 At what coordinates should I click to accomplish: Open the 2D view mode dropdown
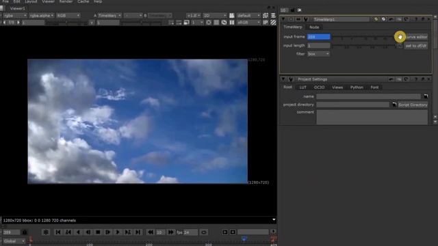pyautogui.click(x=215, y=15)
